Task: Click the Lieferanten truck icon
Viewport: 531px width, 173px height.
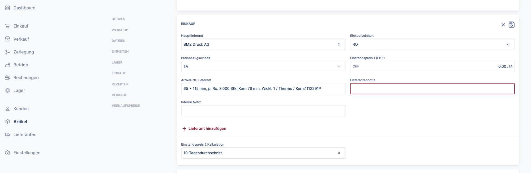Action: 7,135
